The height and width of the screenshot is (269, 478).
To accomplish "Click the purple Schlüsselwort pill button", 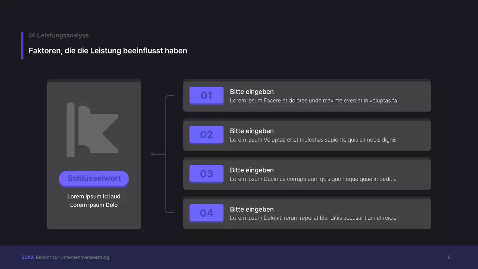I will tap(94, 179).
